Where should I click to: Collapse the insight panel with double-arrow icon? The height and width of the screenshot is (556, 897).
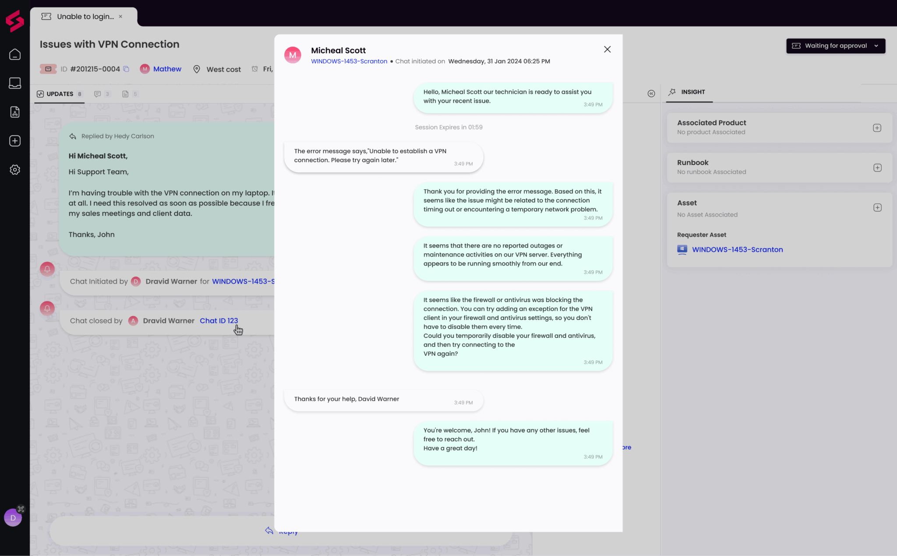pyautogui.click(x=651, y=94)
